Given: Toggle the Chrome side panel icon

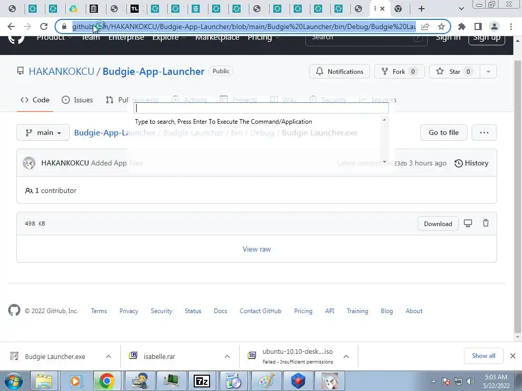Looking at the screenshot, I should pyautogui.click(x=478, y=26).
